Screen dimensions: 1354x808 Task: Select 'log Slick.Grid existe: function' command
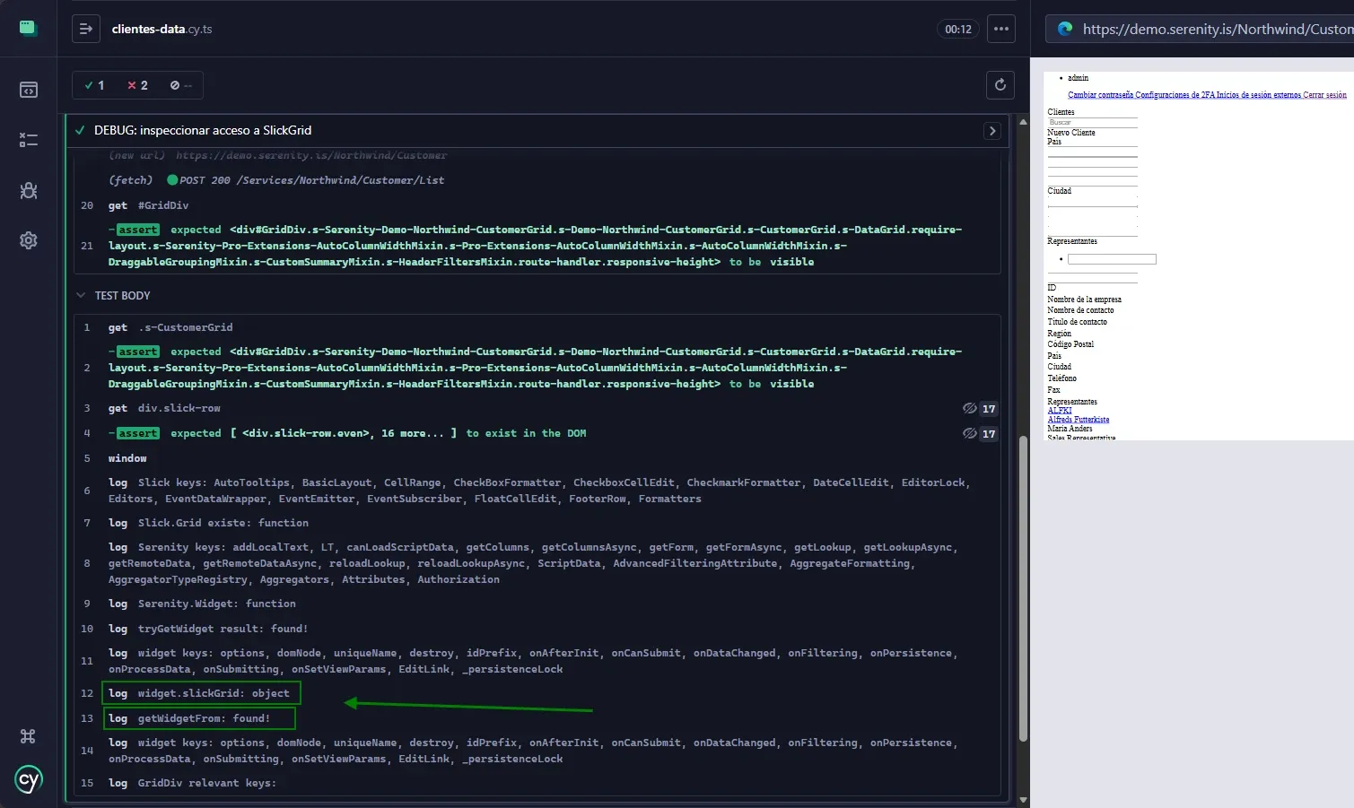[537, 523]
